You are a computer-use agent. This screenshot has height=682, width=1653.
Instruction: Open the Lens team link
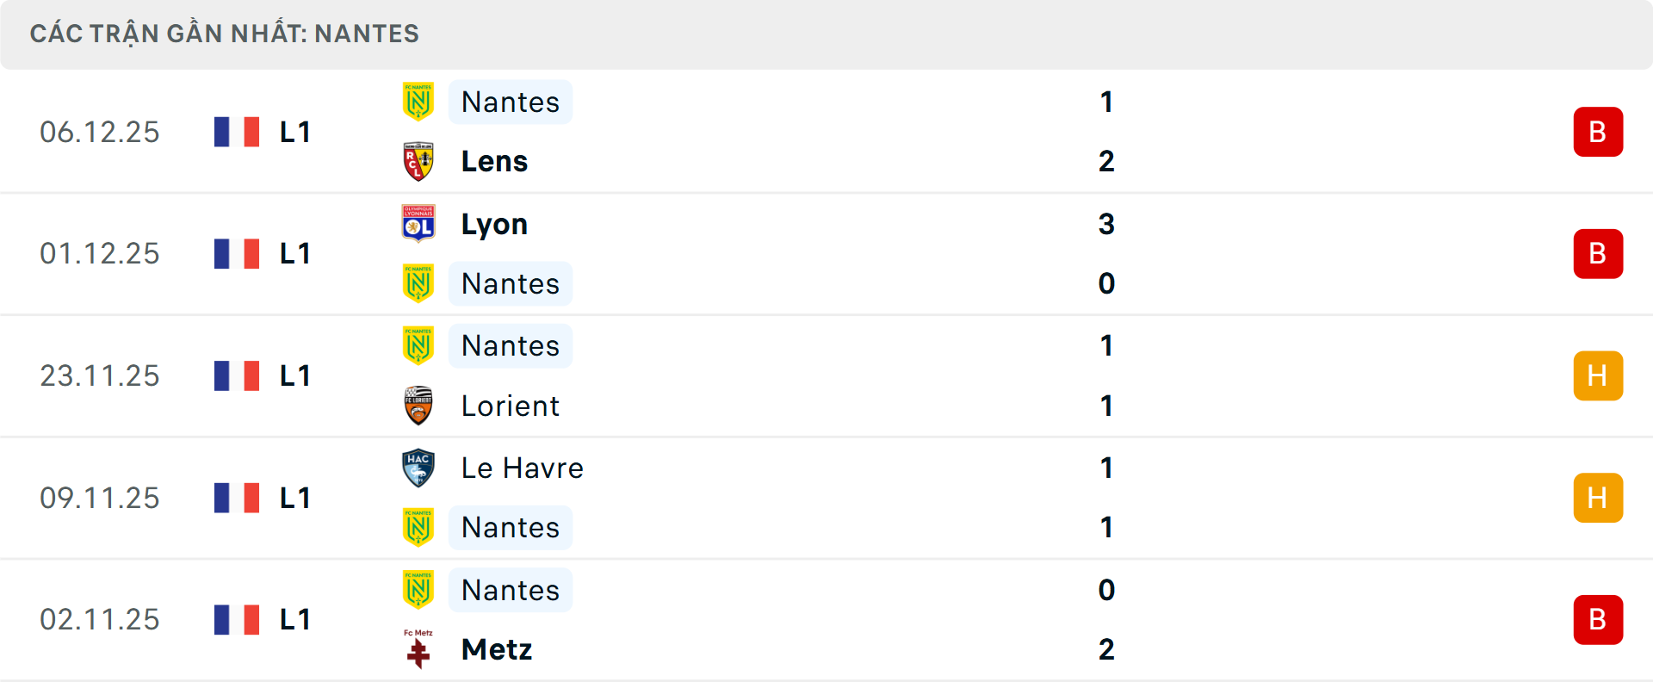pyautogui.click(x=494, y=162)
